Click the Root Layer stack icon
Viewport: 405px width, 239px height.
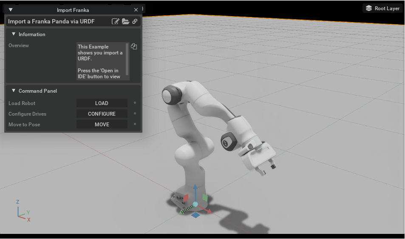click(x=369, y=8)
